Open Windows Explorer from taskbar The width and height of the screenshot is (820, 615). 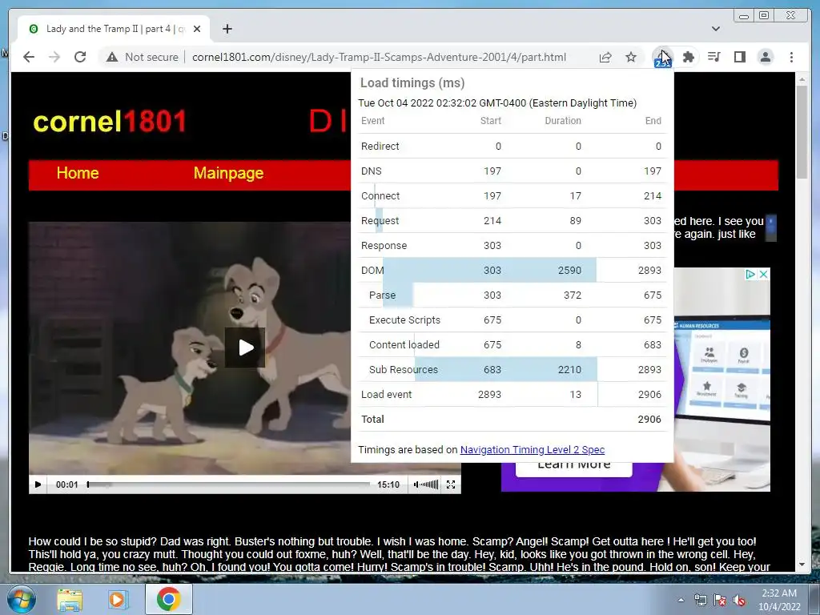(70, 599)
